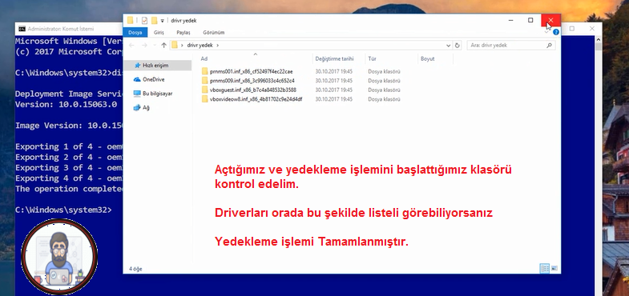Viewport: 629px width, 296px height.
Task: Click the New folder quick access icon
Action: click(x=154, y=21)
